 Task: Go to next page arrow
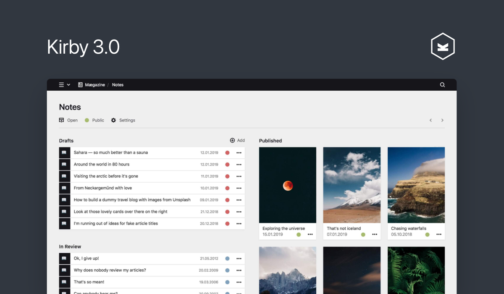[442, 120]
